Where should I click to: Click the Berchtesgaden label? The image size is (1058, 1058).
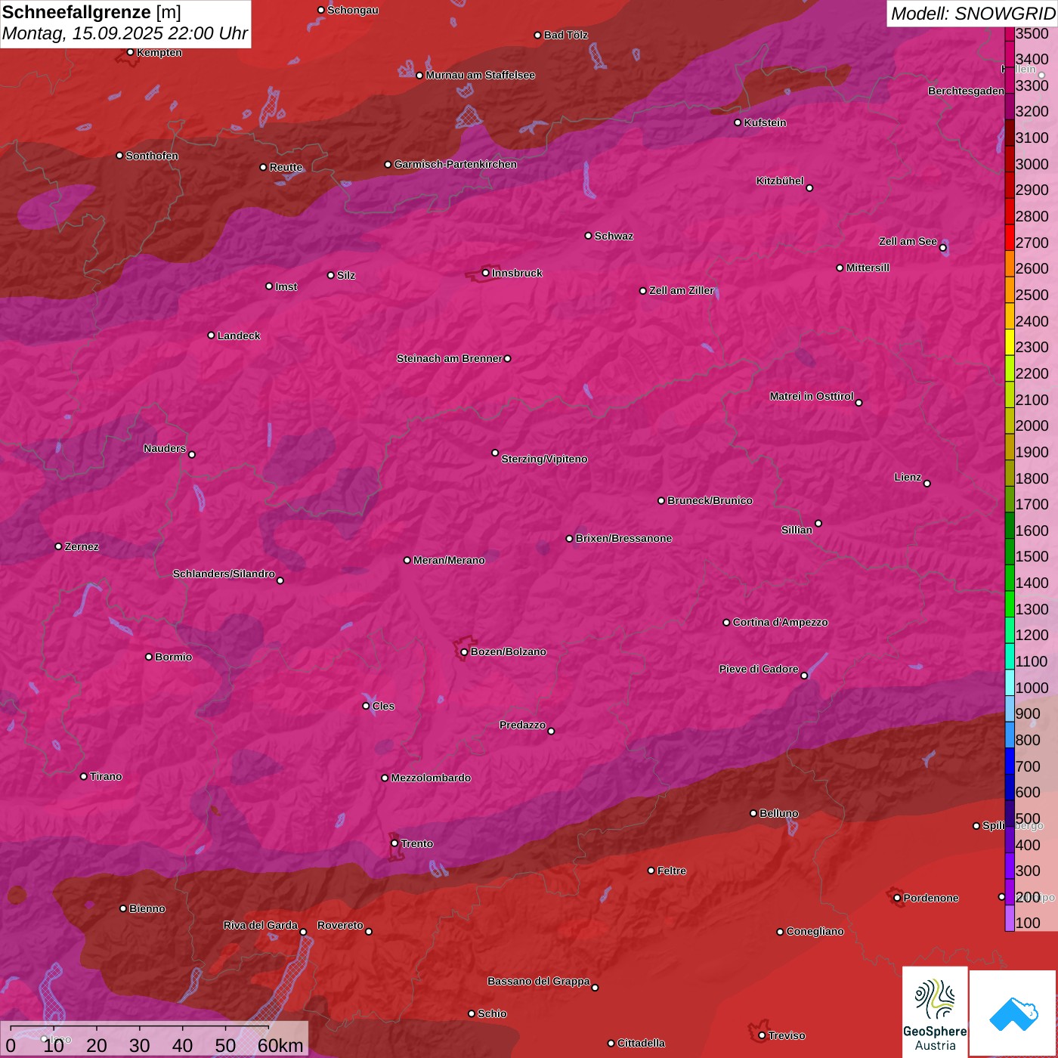pos(967,91)
